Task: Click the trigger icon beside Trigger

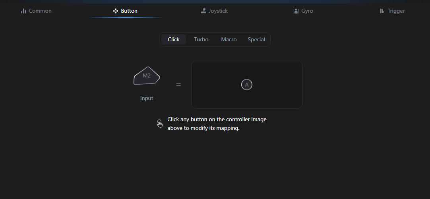Action: point(382,11)
